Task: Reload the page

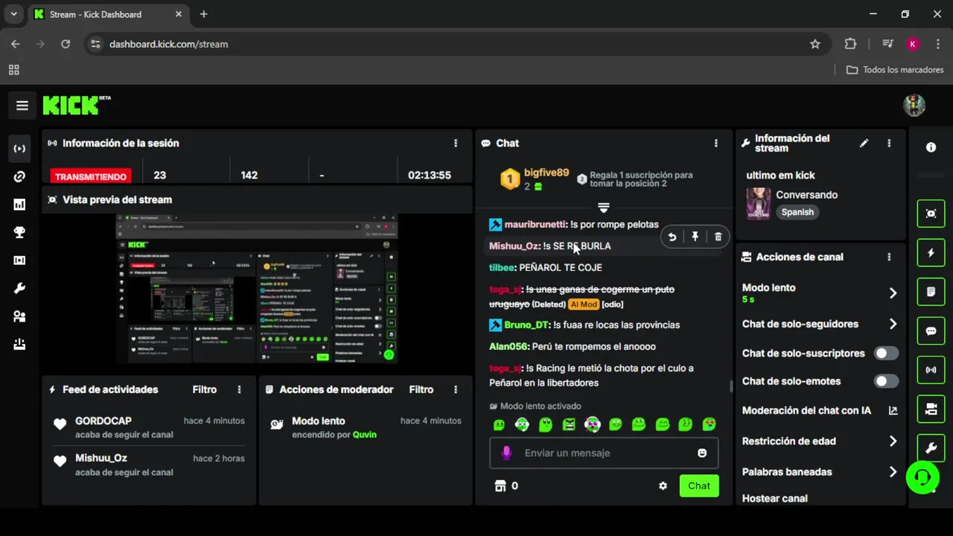Action: click(66, 44)
